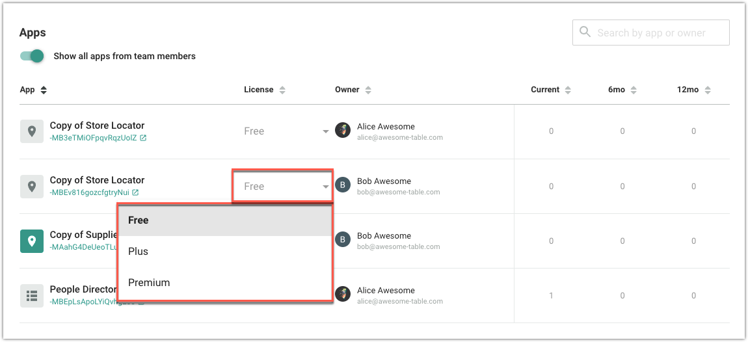Collapse the open license dropdown in Bob's Store Locator row

coord(325,187)
